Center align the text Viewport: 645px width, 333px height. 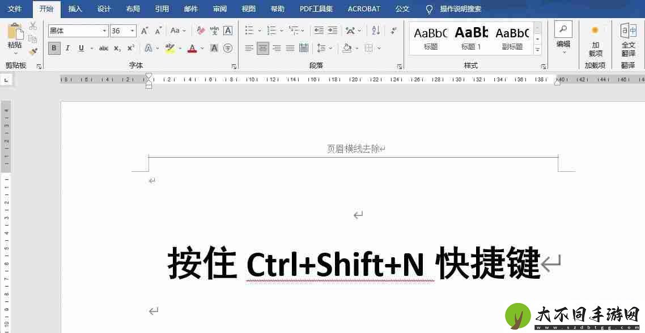coord(263,49)
